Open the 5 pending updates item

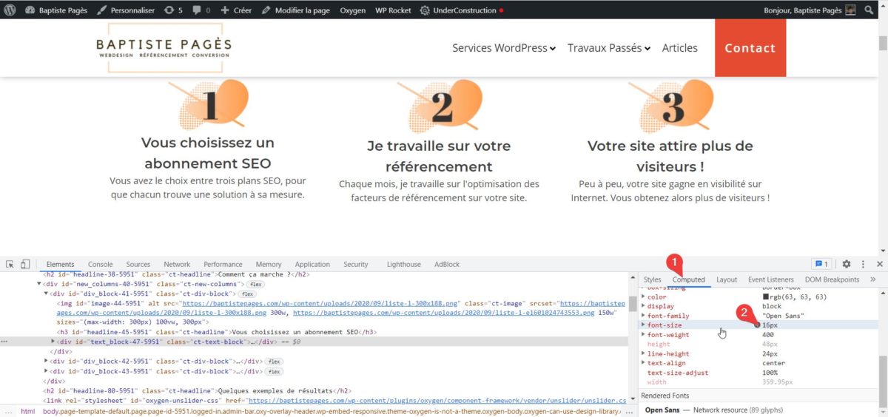[x=174, y=10]
